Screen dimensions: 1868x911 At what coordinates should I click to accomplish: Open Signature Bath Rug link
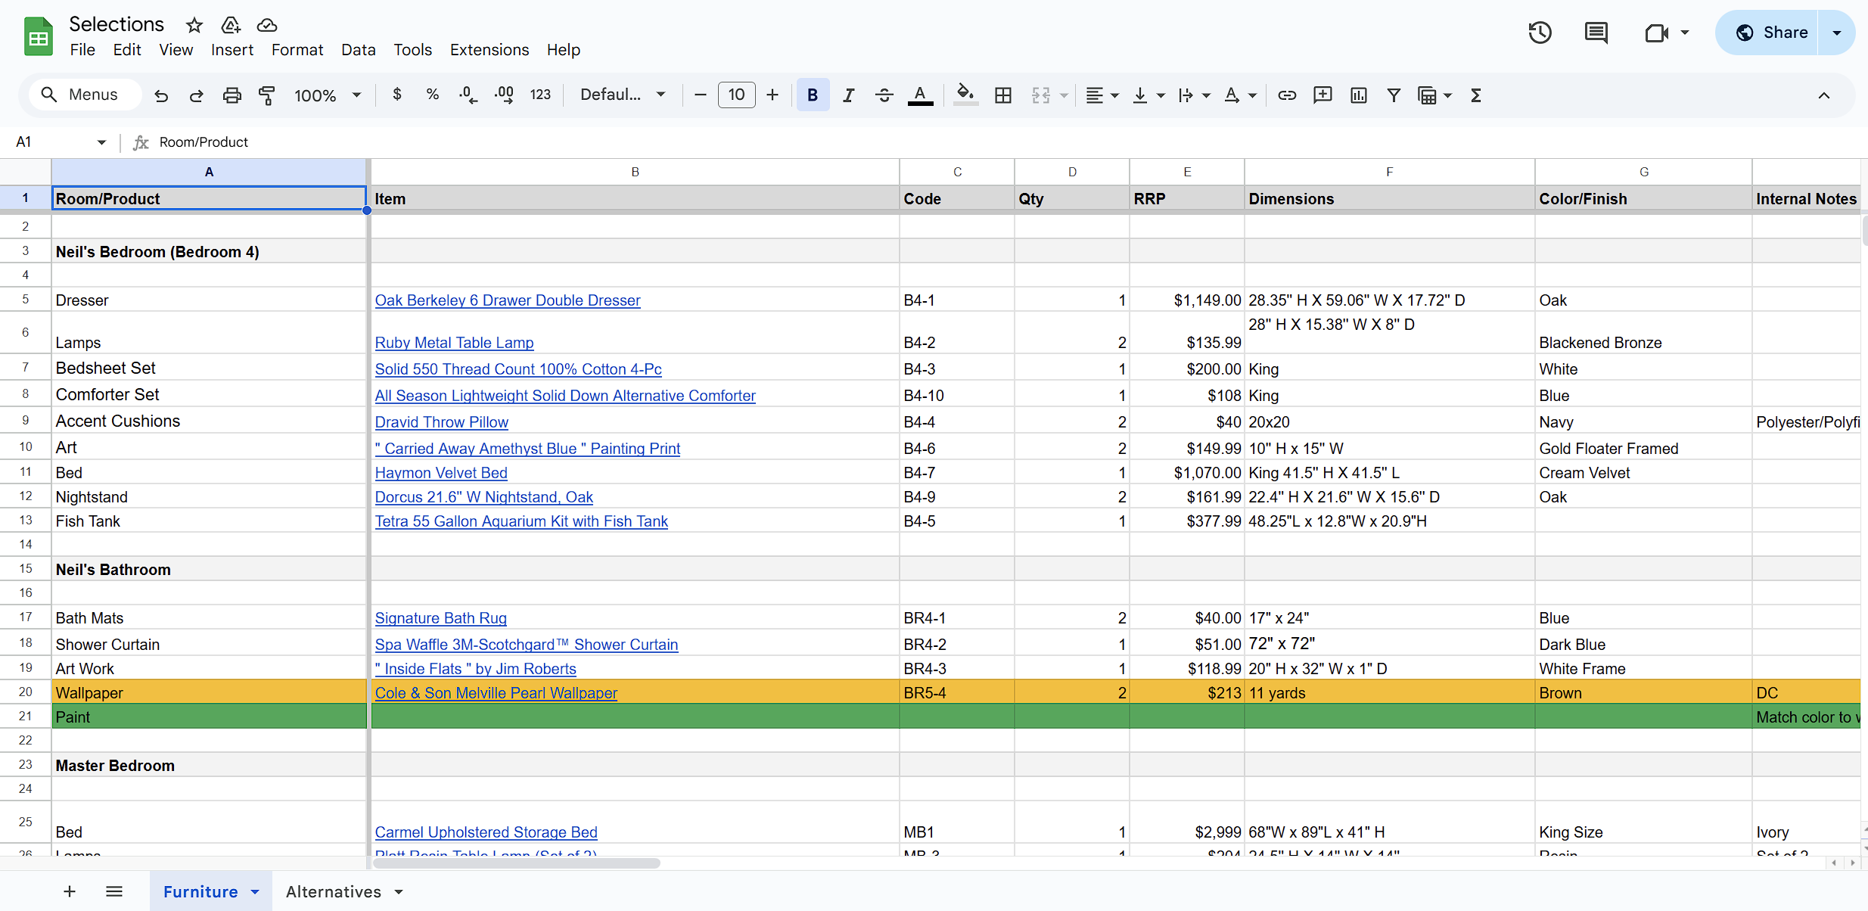tap(441, 618)
